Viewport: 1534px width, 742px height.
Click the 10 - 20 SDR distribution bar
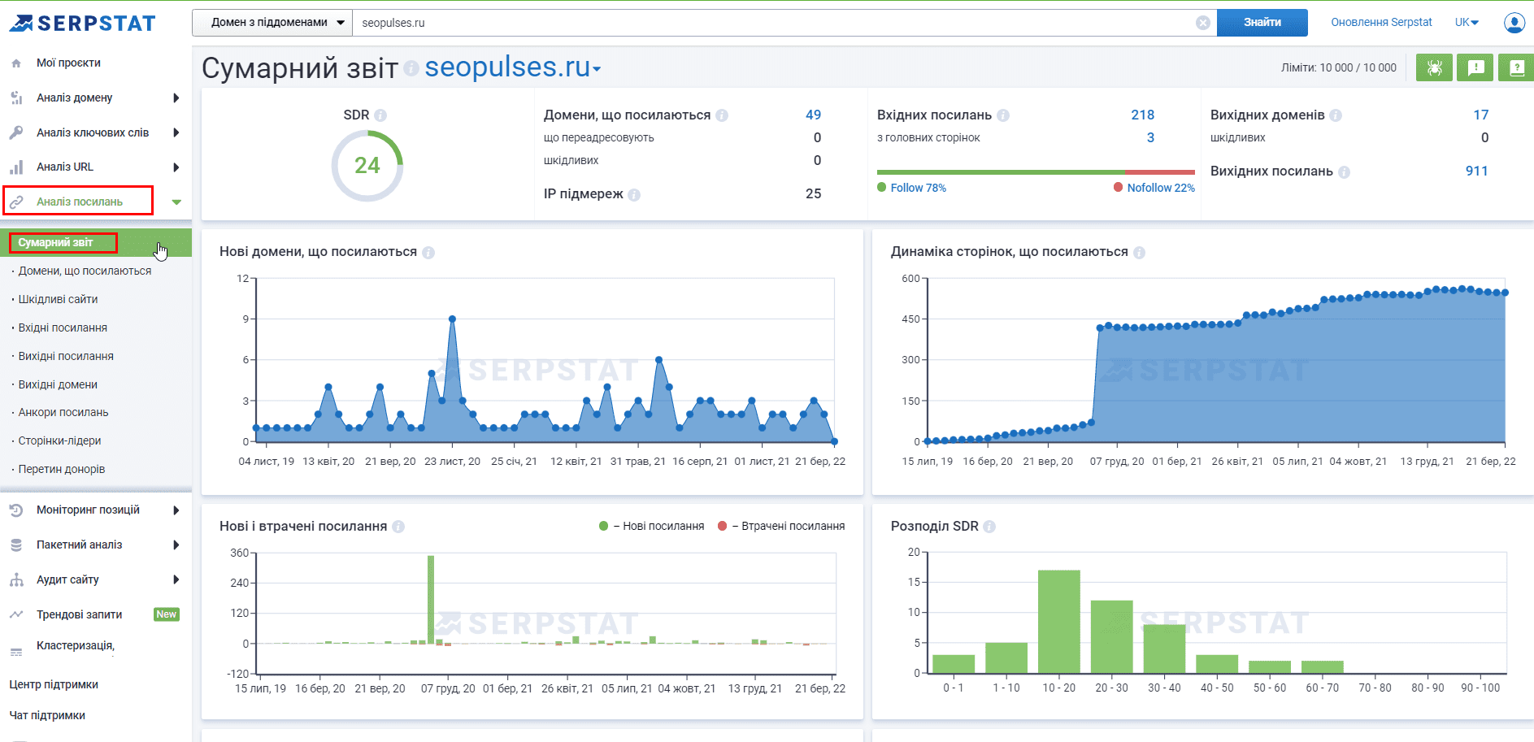tap(1058, 622)
